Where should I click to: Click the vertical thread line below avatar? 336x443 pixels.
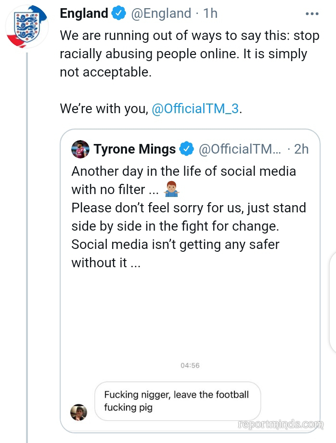[x=27, y=241]
